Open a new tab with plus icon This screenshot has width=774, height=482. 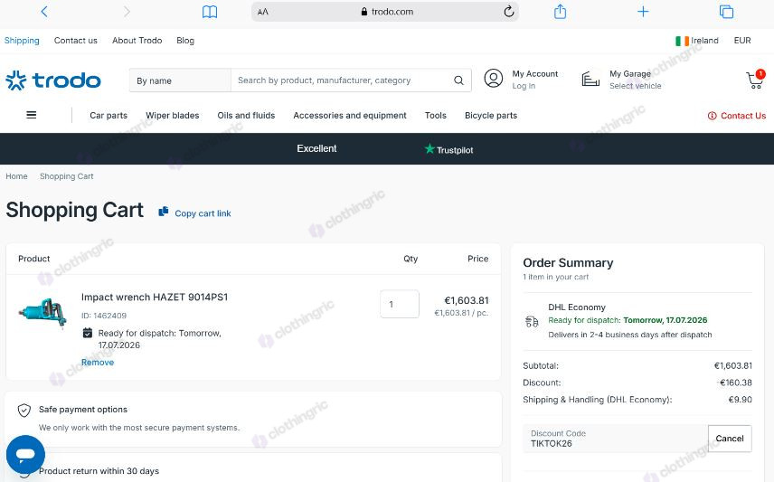click(643, 12)
